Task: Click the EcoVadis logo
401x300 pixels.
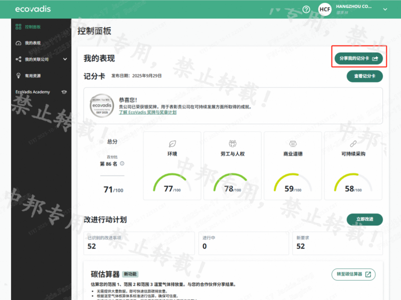Action: point(33,9)
